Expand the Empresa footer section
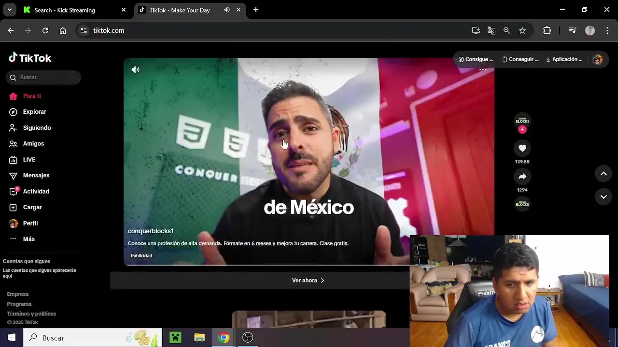This screenshot has height=347, width=618. coord(18,294)
